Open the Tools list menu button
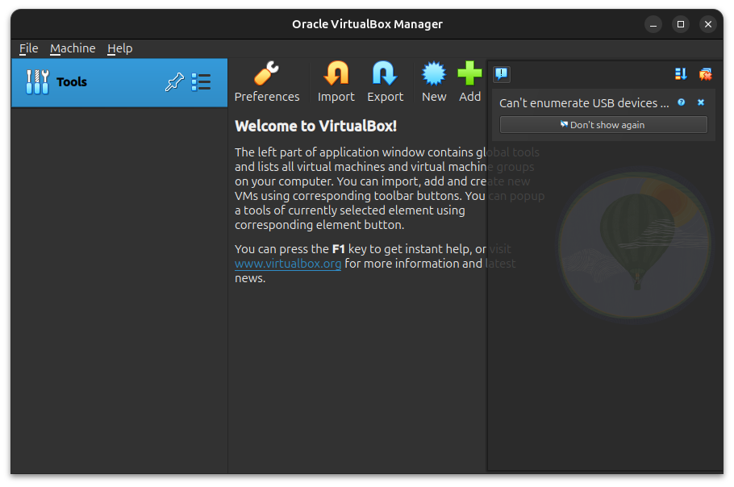This screenshot has height=487, width=734. pyautogui.click(x=201, y=81)
